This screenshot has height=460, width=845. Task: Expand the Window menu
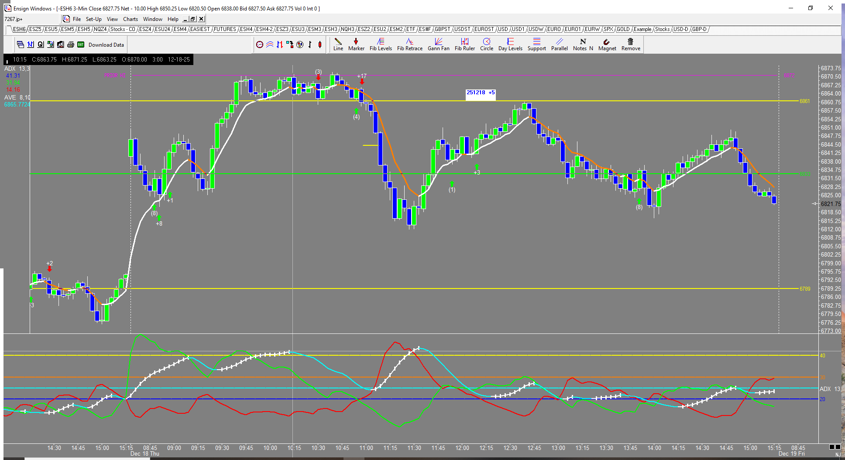[x=152, y=19]
